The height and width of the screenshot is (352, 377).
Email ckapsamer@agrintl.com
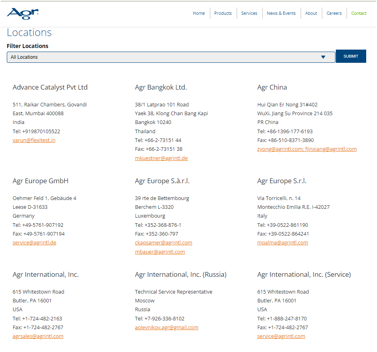164,243
